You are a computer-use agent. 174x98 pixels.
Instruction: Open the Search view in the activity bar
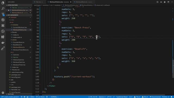pyautogui.click(x=3, y=8)
